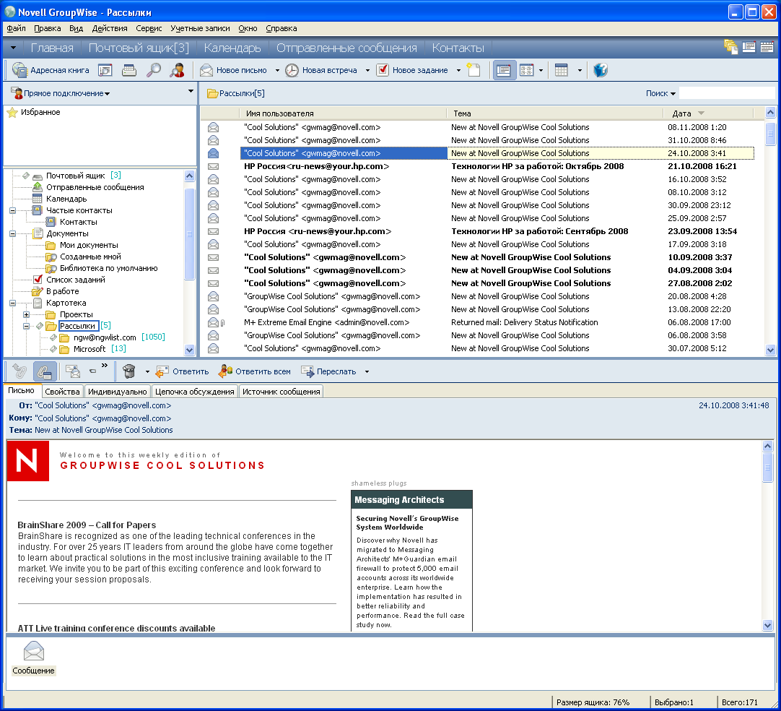Screen dimensions: 781x711
Task: Expand the Проекты folder node
Action: [x=27, y=314]
